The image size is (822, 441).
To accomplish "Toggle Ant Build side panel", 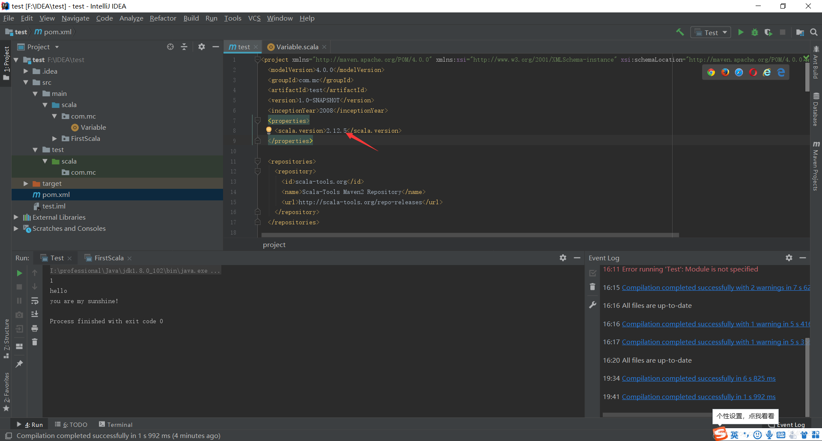I will [x=816, y=62].
